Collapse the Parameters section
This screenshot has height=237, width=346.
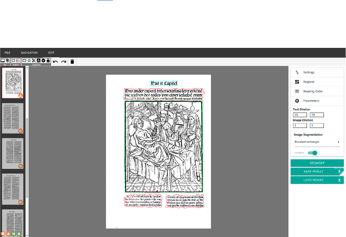tap(317, 101)
